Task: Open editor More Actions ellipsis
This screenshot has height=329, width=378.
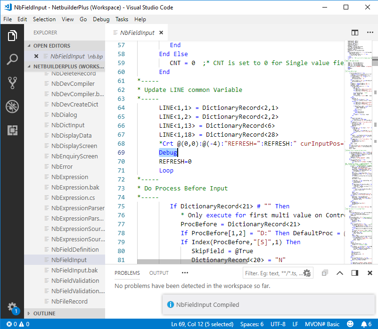Action: coord(370,33)
